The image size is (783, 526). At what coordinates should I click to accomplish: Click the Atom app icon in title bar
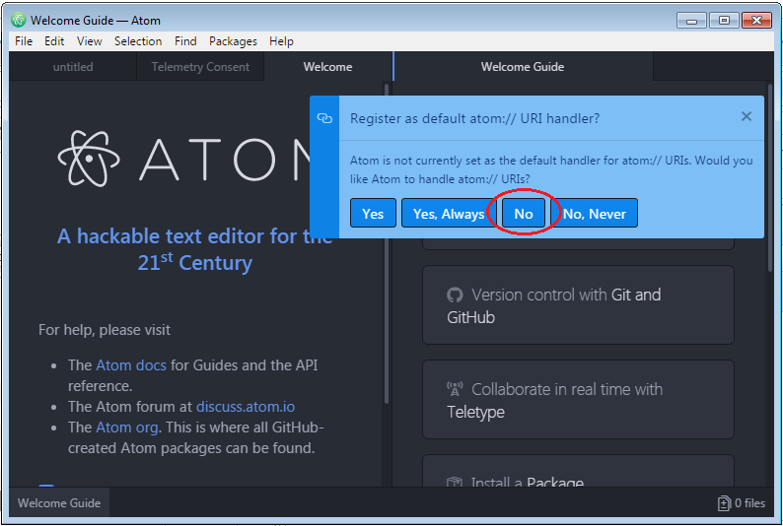19,20
